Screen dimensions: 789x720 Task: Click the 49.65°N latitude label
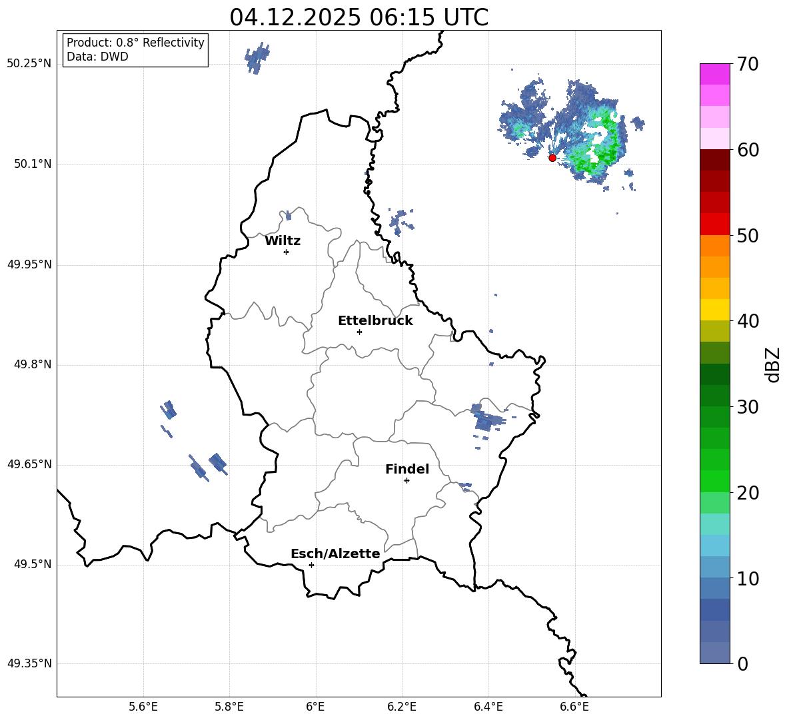tap(29, 464)
